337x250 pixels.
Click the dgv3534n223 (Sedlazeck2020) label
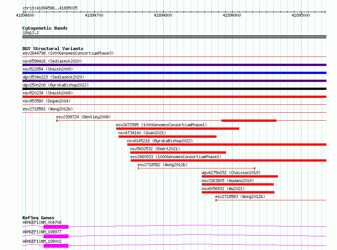53,77
